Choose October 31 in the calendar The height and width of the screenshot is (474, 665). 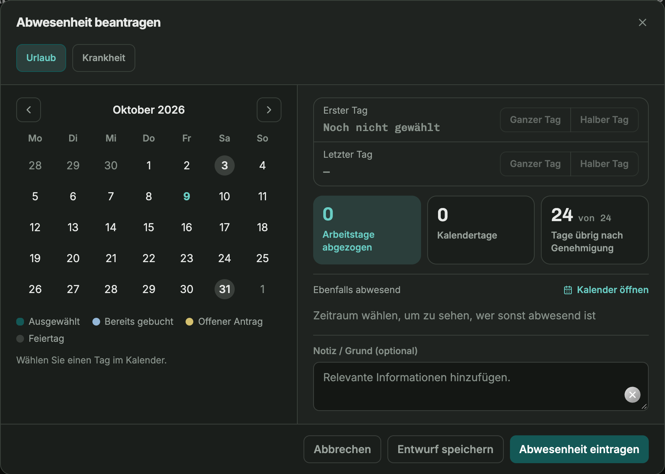pyautogui.click(x=225, y=289)
